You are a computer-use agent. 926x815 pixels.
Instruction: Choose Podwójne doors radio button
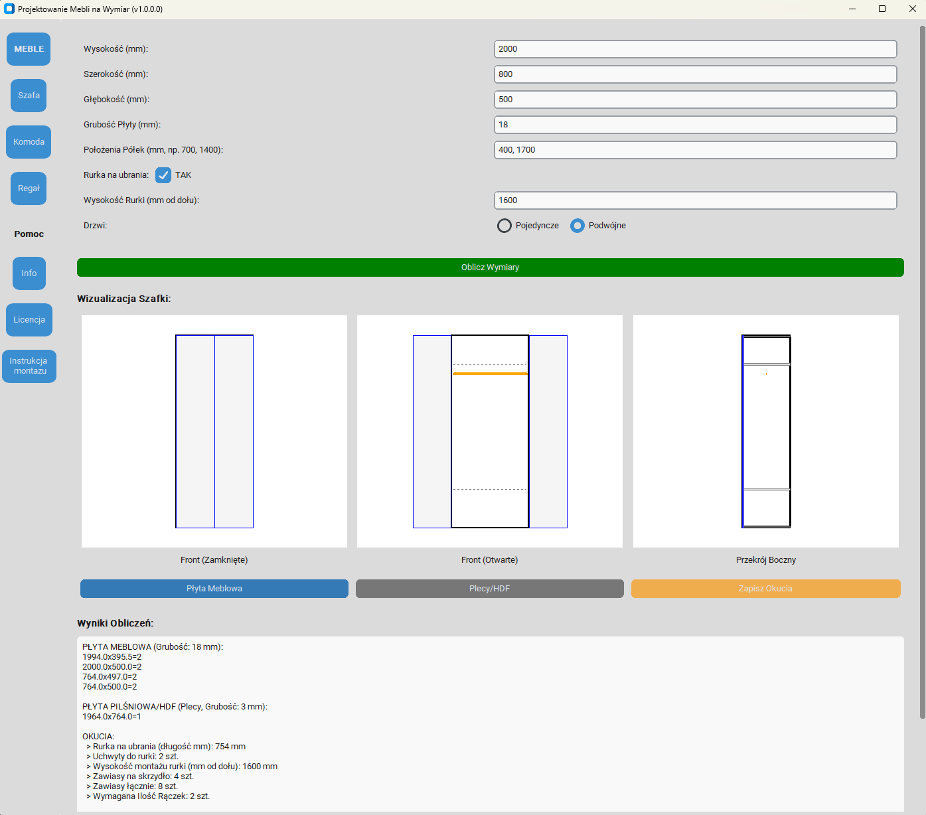pos(578,226)
